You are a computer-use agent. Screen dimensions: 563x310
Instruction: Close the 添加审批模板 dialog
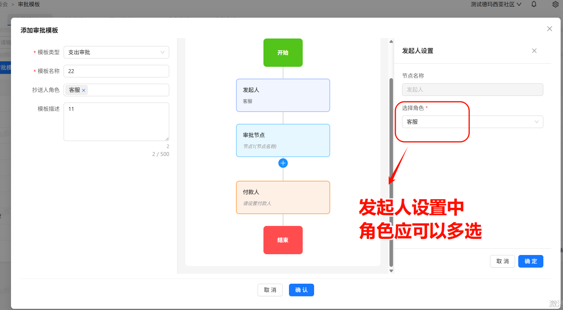[549, 29]
